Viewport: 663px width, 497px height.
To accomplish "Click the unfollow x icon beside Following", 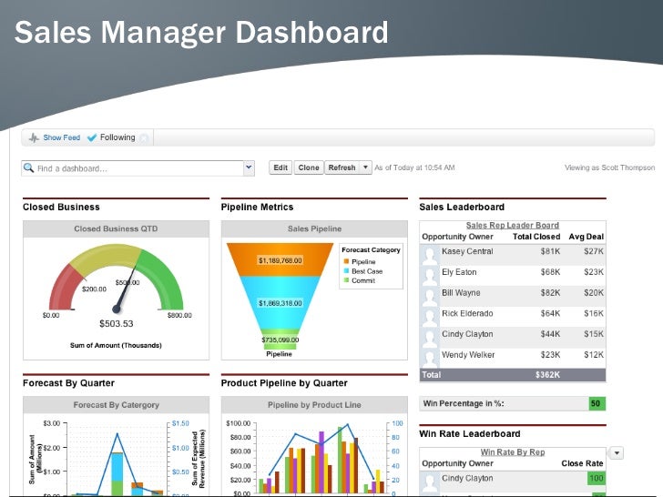I will tap(144, 137).
